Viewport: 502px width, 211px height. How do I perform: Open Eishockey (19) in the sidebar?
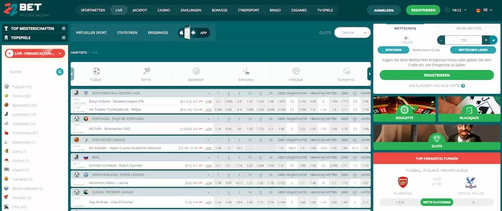[x=24, y=114]
